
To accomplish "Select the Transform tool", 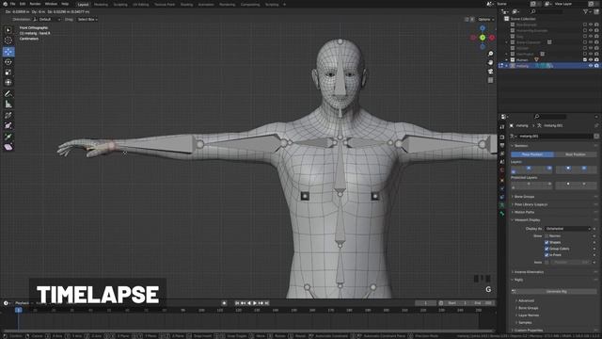I will pos(8,82).
